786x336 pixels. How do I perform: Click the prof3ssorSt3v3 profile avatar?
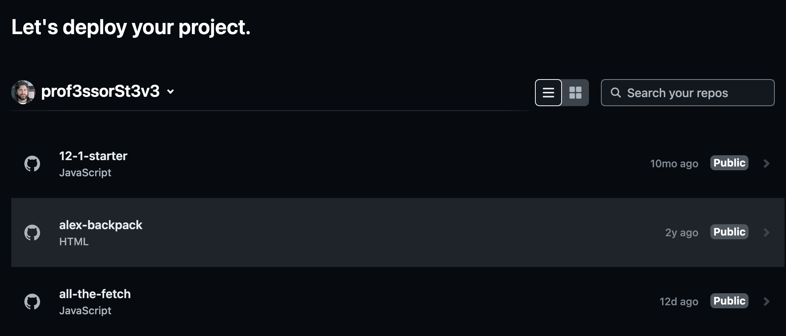(23, 91)
